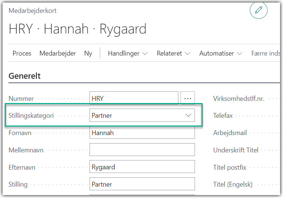Open the Nummer lookup ellipsis button

(188, 98)
